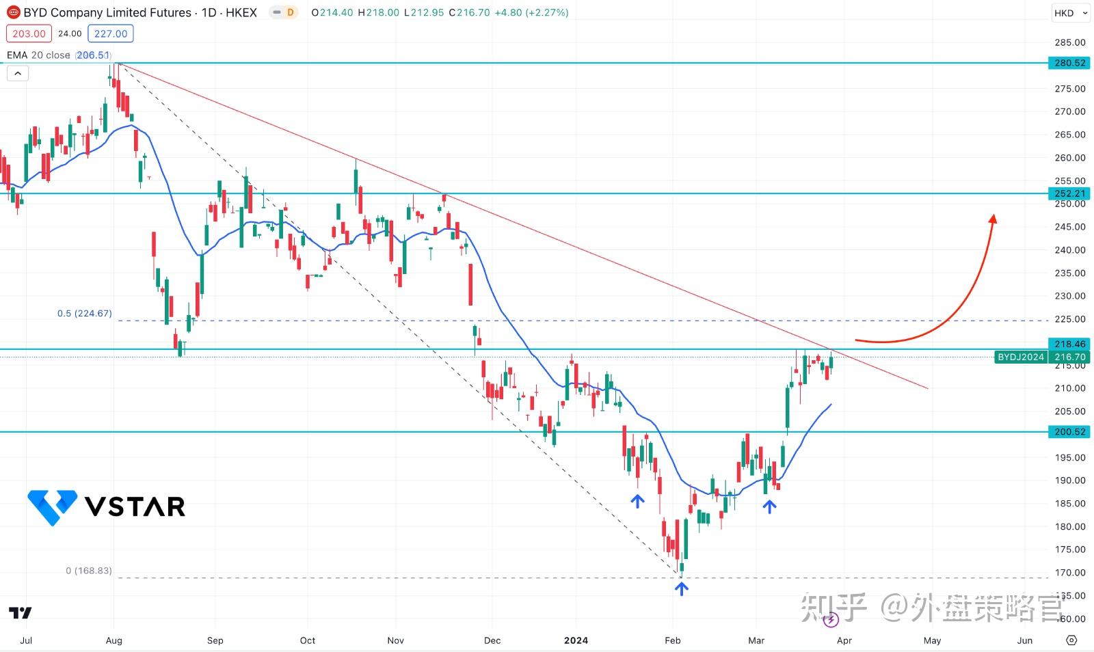Toggle the market status pill with D badge
The height and width of the screenshot is (652, 1094).
coord(283,12)
